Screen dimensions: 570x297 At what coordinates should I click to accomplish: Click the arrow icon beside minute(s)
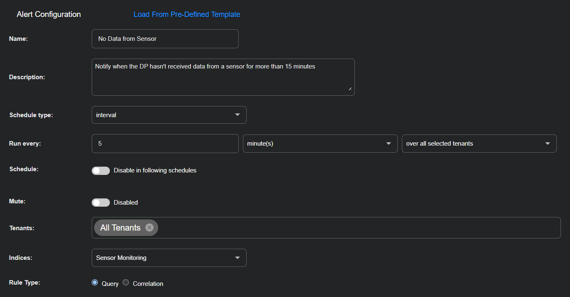pos(389,144)
